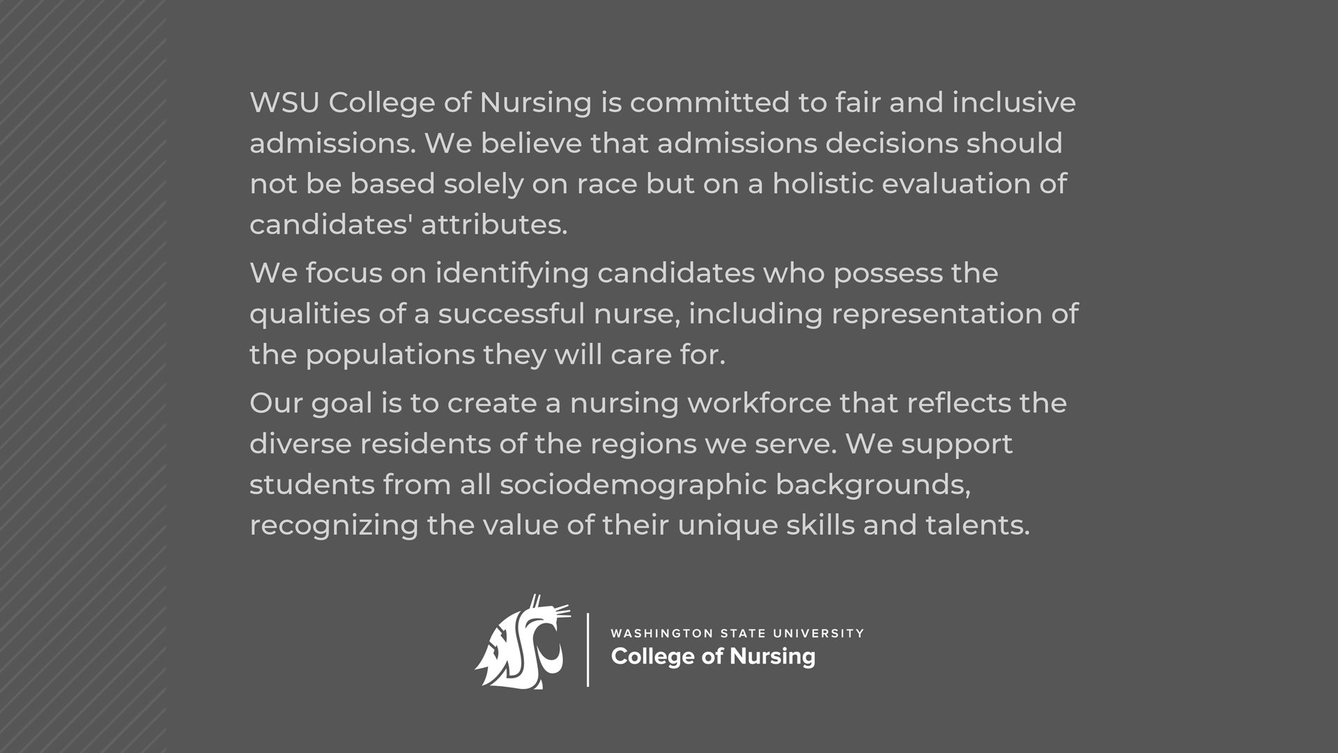The width and height of the screenshot is (1338, 753).
Task: Select the line 'We focus on identifying candidates'
Action: 624,273
